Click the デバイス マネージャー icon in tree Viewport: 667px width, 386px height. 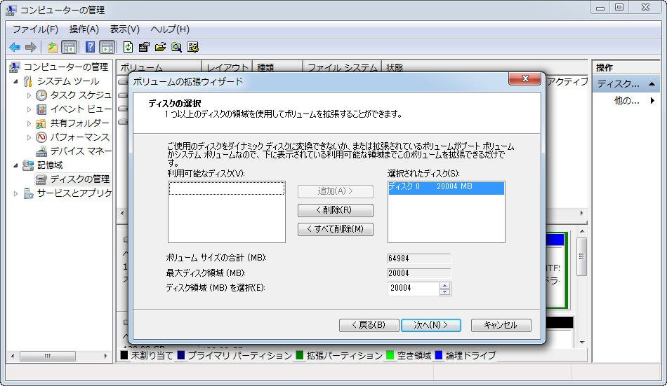41,151
